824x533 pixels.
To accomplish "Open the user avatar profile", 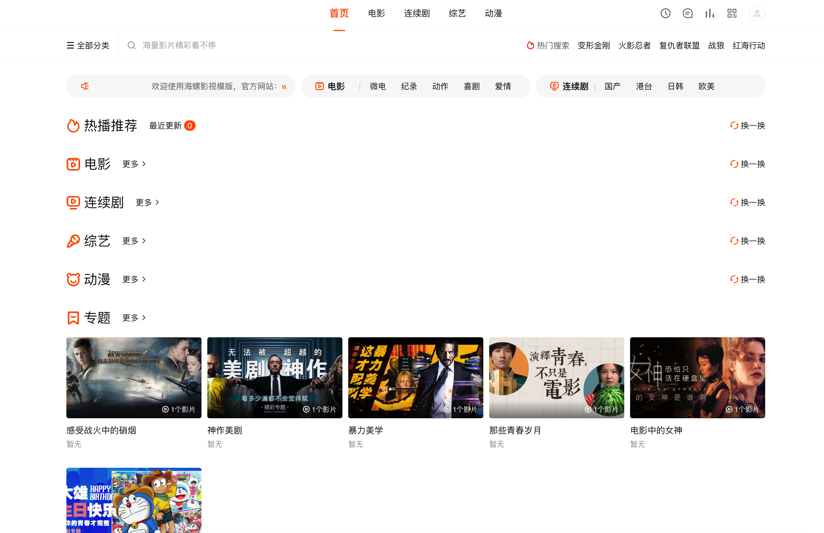I will pyautogui.click(x=756, y=13).
